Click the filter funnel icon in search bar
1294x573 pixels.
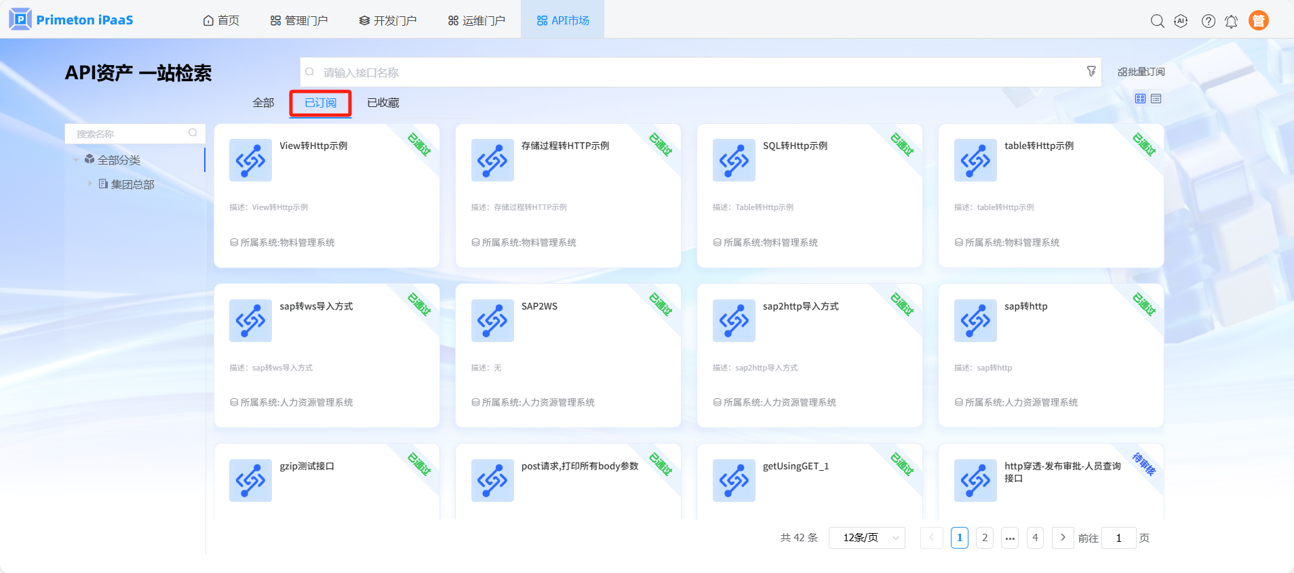point(1091,71)
